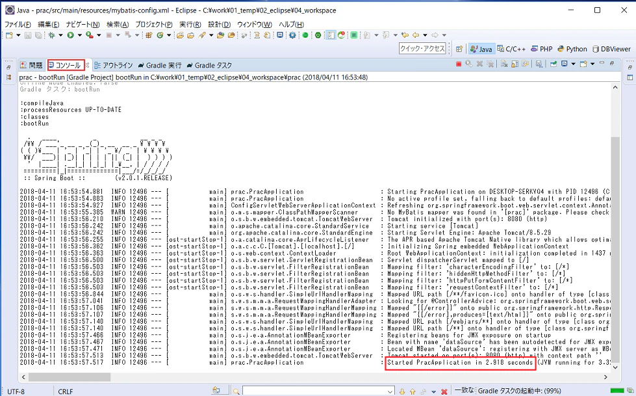This screenshot has width=636, height=396.
Task: Click the red Terminate console button
Action: pos(459,64)
